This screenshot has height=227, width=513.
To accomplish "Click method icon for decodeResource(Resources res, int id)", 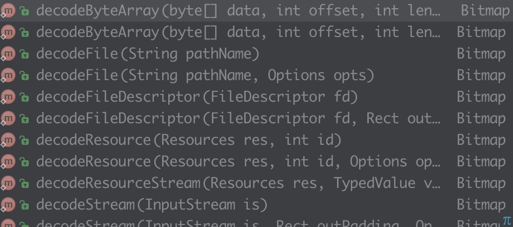I will tap(7, 140).
